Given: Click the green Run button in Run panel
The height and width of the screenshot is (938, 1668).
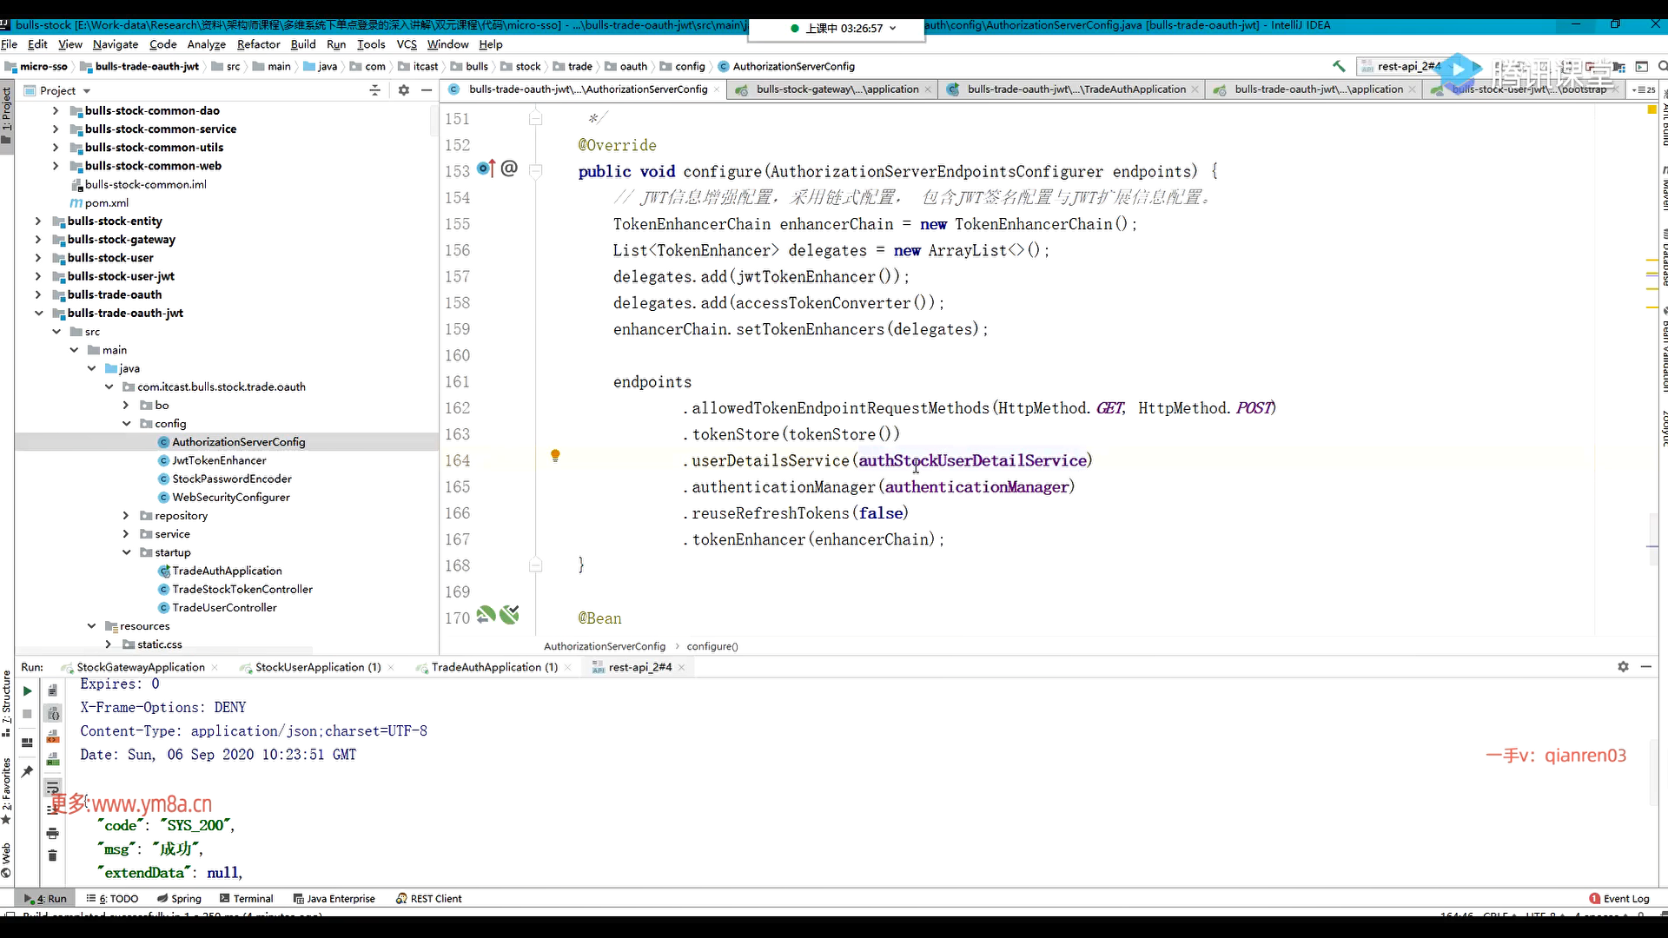Looking at the screenshot, I should pyautogui.click(x=27, y=691).
